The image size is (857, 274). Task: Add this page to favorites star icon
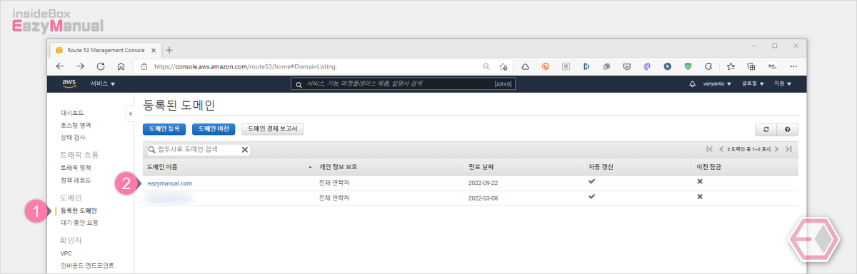tap(503, 66)
